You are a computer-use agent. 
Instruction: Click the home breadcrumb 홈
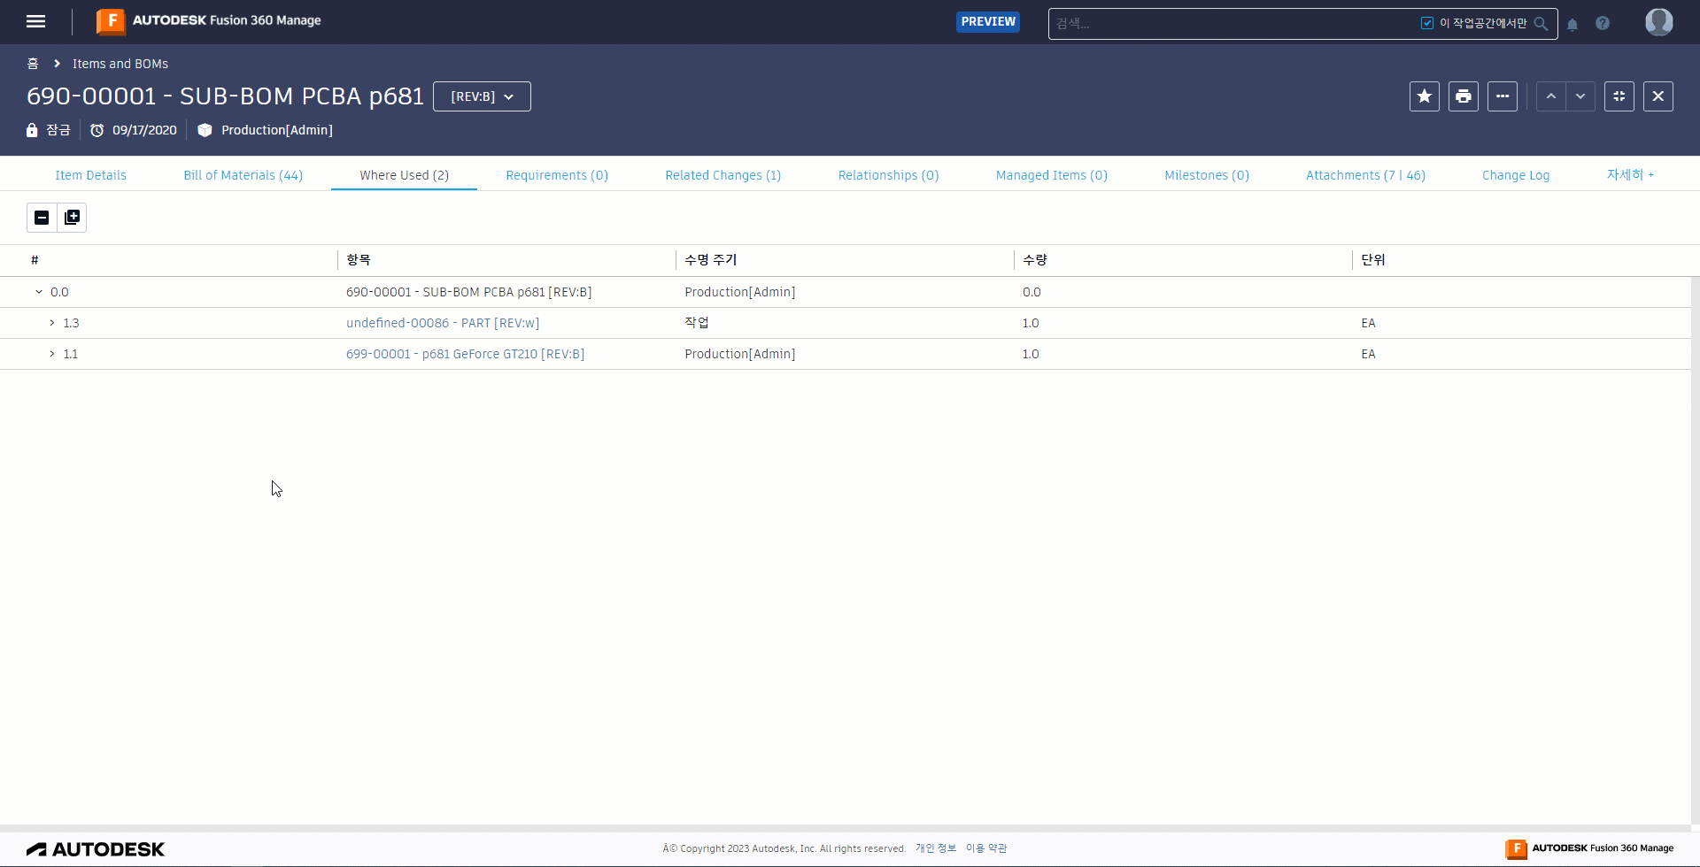pos(33,64)
